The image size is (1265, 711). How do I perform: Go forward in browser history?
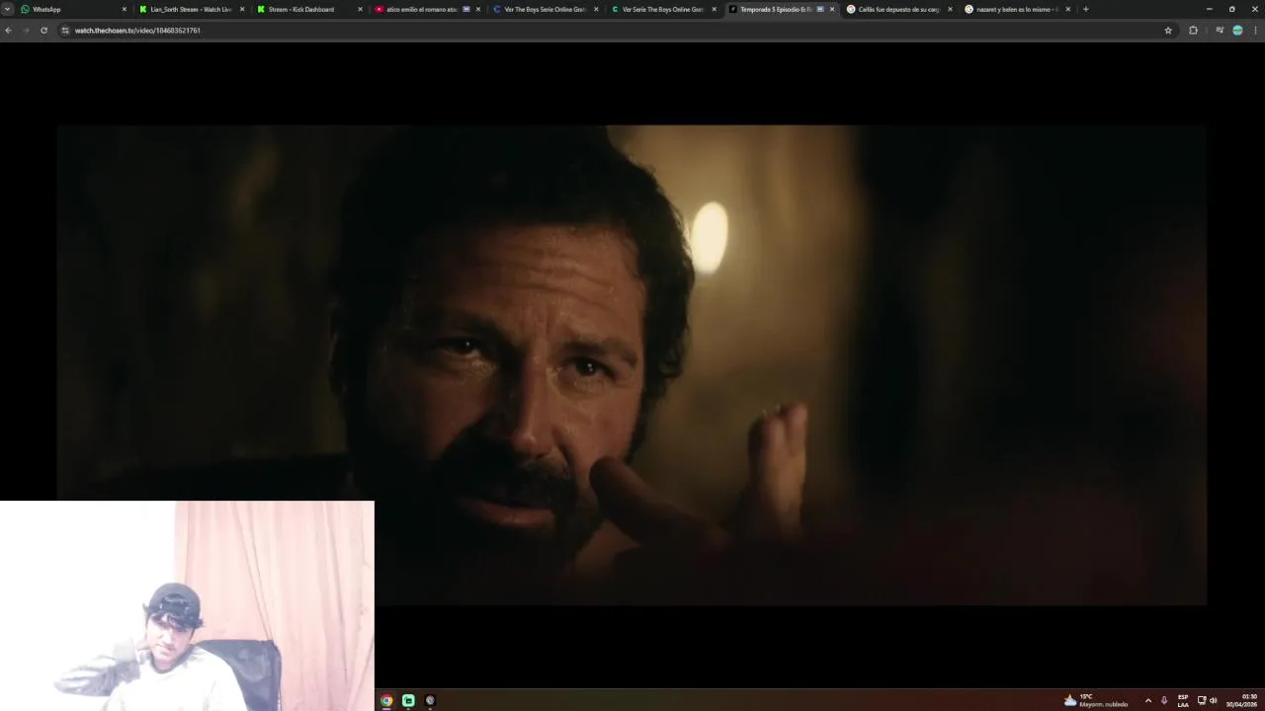pos(26,31)
